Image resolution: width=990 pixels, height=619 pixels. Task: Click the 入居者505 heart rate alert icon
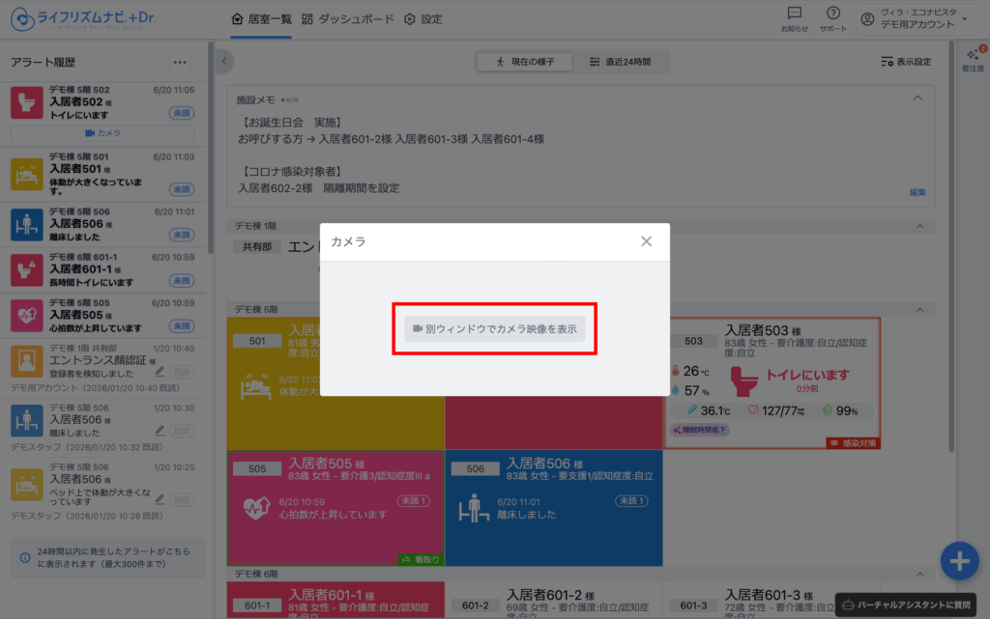25,315
